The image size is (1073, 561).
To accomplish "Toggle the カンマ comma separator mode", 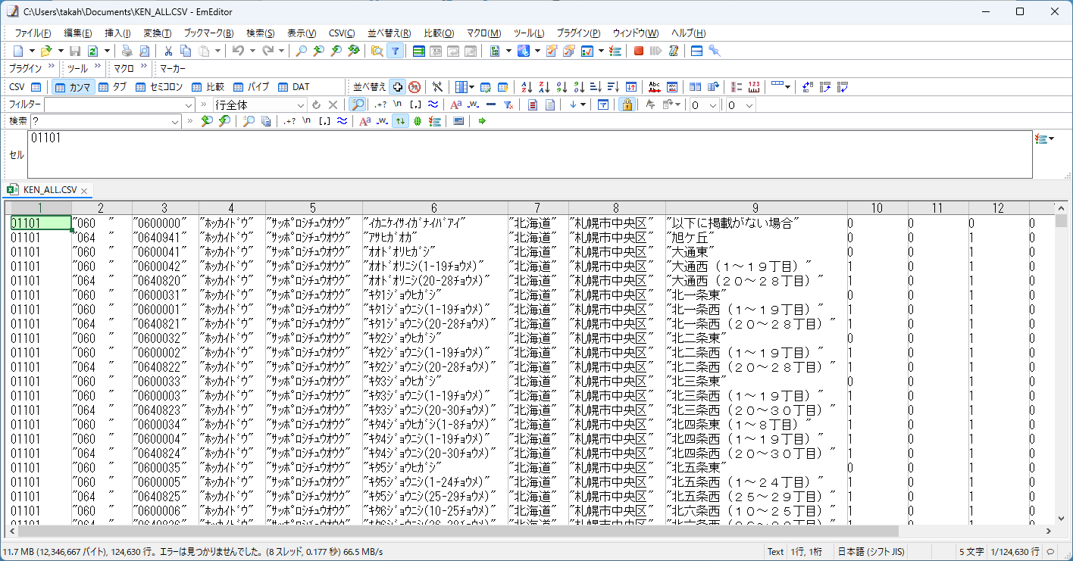I will pyautogui.click(x=72, y=86).
